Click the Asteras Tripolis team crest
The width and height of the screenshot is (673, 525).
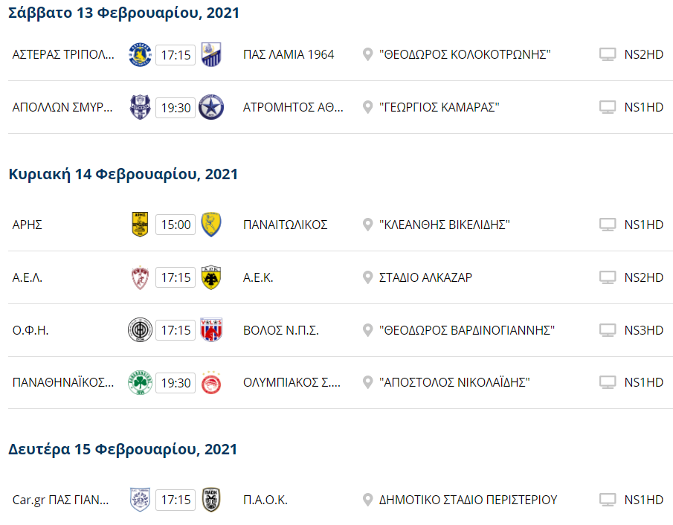coord(139,55)
